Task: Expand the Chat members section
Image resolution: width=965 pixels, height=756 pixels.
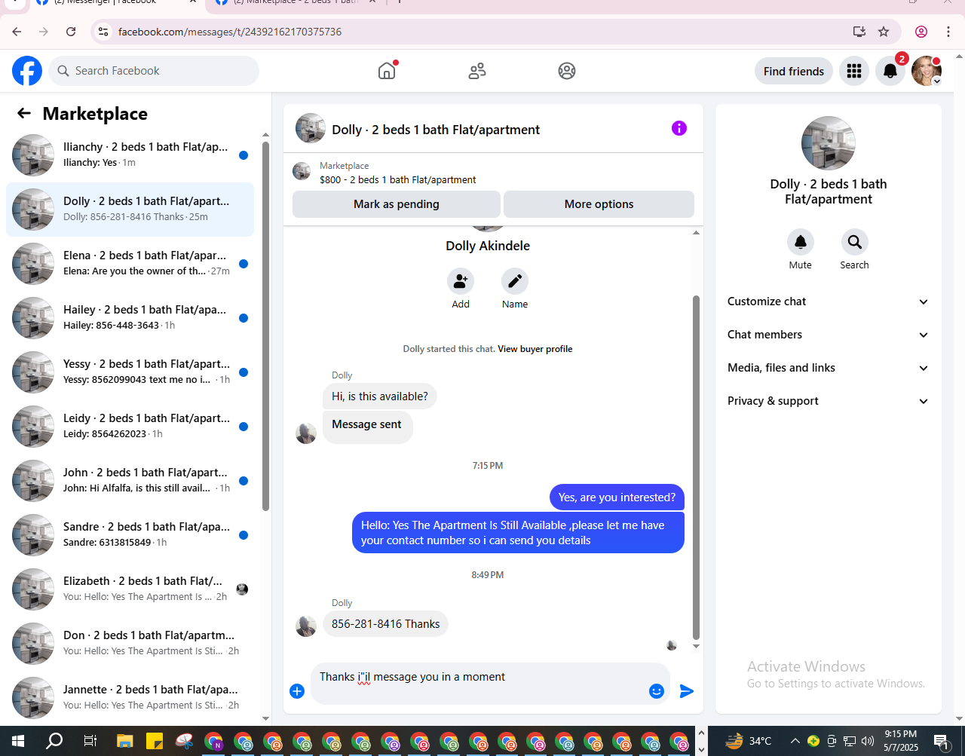Action: tap(828, 335)
